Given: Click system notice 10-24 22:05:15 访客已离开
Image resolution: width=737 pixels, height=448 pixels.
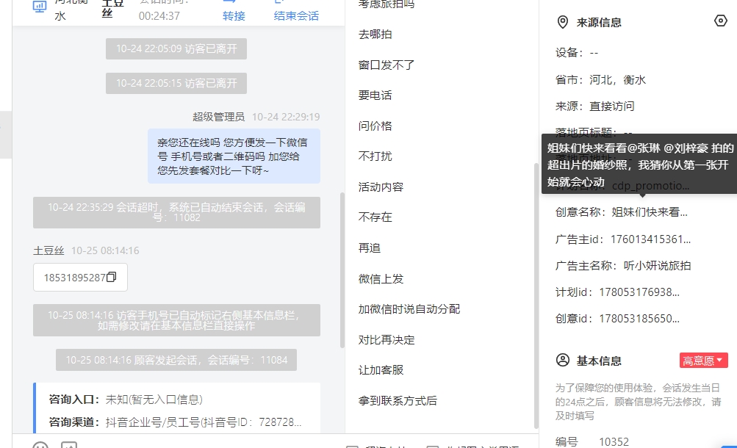Looking at the screenshot, I should (x=176, y=83).
